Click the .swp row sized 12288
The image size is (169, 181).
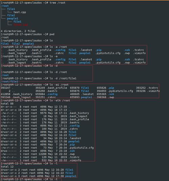click(38, 154)
